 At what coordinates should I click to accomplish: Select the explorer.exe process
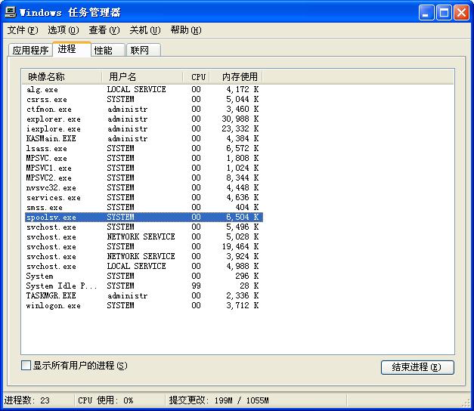click(144, 119)
